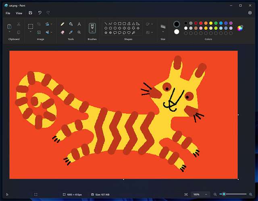Select the Pencil tool
This screenshot has height=201, width=258.
[x=62, y=24]
